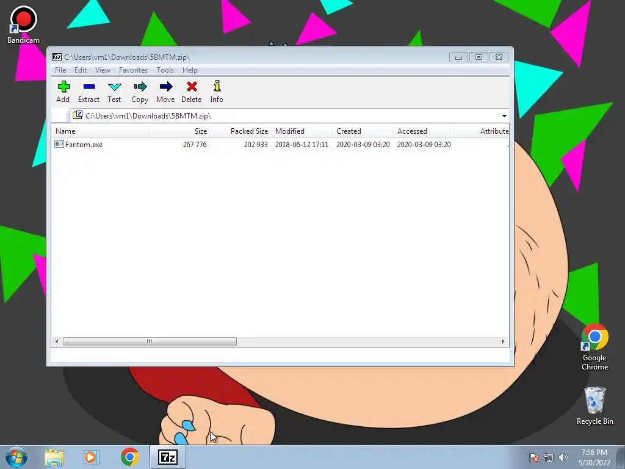Sort by the Created column header
Screen dimensions: 625x469
click(363, 131)
